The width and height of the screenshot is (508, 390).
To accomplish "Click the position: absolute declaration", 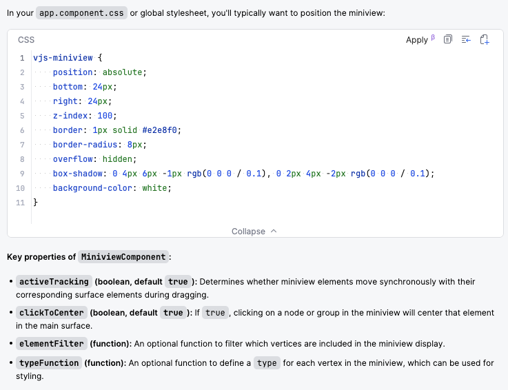I will [100, 72].
